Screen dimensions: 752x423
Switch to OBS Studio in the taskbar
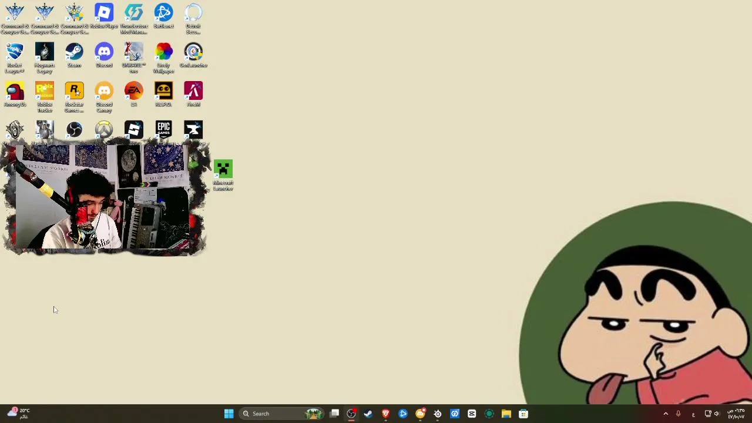click(x=351, y=414)
